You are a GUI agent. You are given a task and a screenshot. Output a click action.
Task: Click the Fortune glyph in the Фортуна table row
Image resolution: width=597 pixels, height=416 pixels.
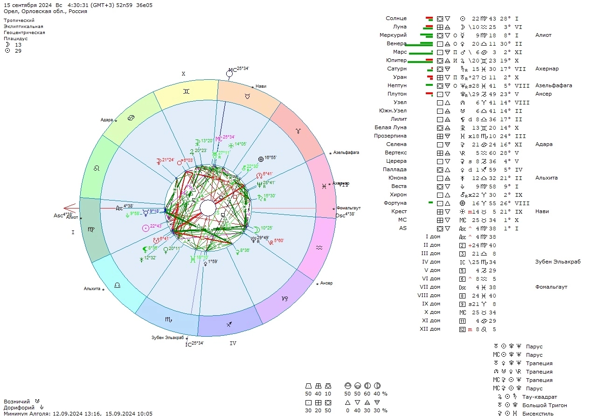(x=463, y=203)
